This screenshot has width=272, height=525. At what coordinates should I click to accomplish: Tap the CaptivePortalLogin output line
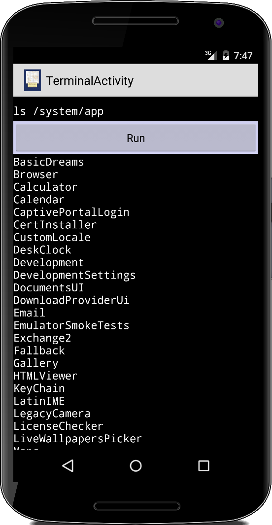(71, 212)
